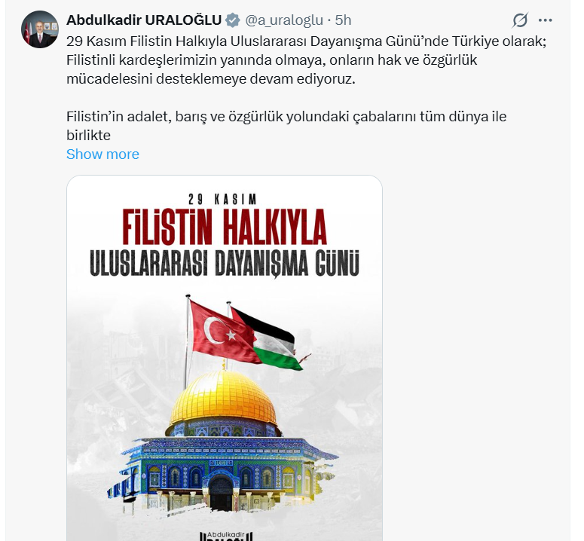
Task: Open Abdulkadir Uraloğlu's profile avatar
Action: tap(39, 29)
